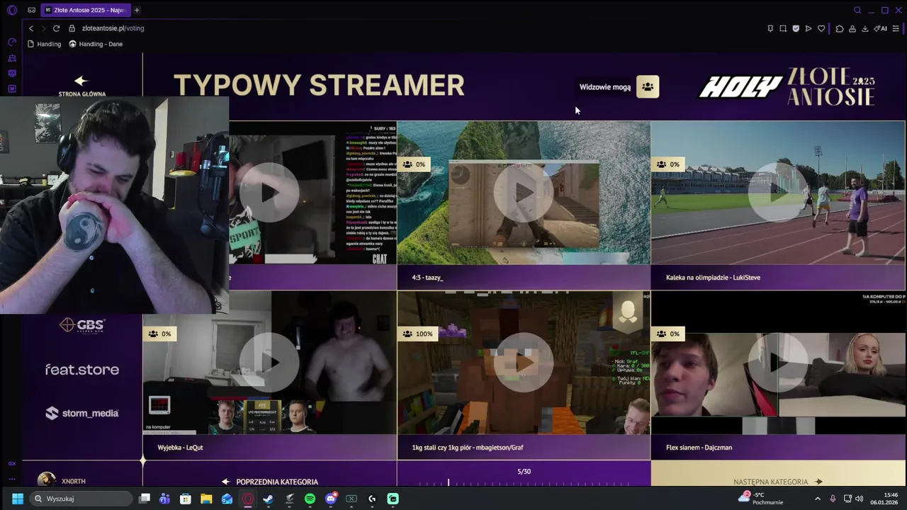Viewport: 907px width, 510px height.
Task: Open the tab search magnifier icon
Action: click(857, 10)
